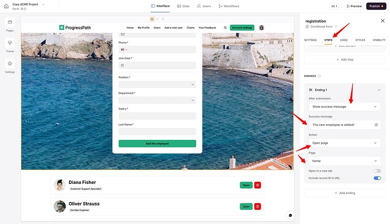
Task: Click the info icon beside ENDINGS
Action: (319, 76)
